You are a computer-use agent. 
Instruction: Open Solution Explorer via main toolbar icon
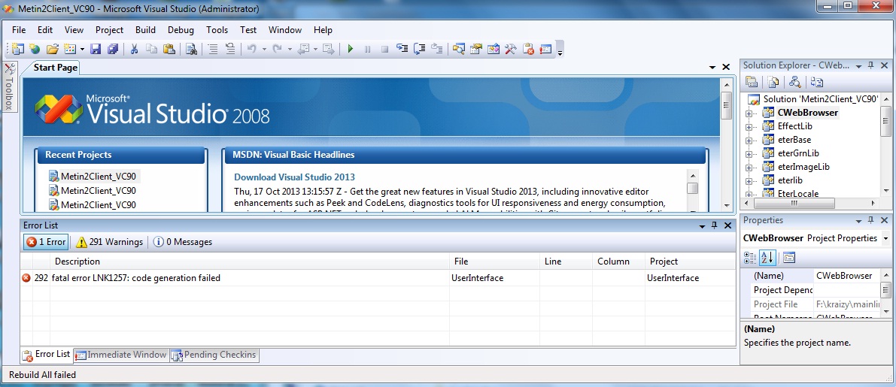[x=458, y=49]
